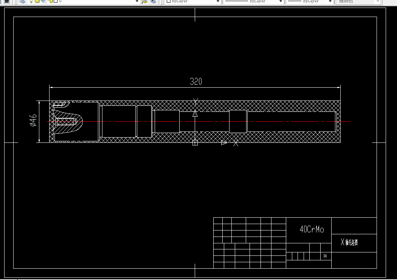Expand the layer list dropdown arrow
Image resolution: width=397 pixels, height=280 pixels.
pos(137,1)
